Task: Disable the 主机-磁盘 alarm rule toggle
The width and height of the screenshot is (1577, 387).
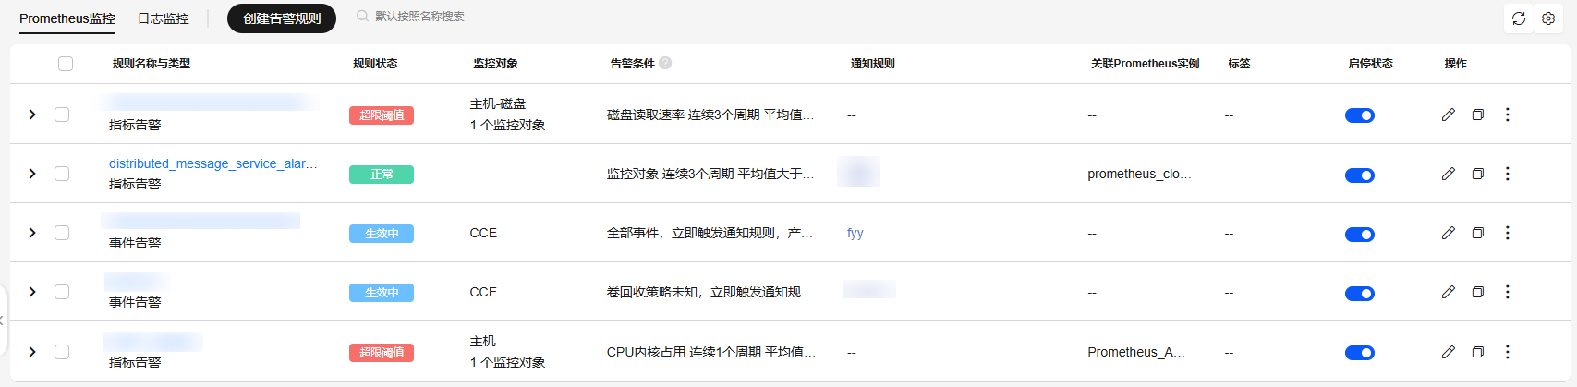Action: tap(1359, 115)
